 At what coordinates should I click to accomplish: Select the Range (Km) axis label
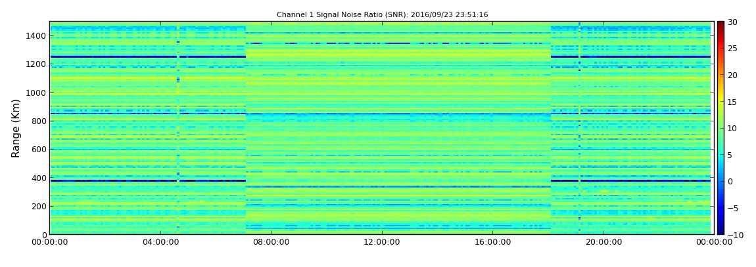click(x=15, y=128)
